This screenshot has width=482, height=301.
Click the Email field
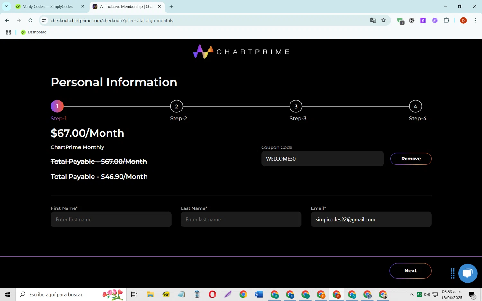tap(371, 219)
